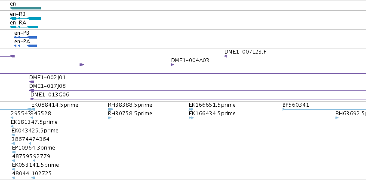
Task: Click the DME1-007L23.F arrow marker
Action: [x=225, y=56]
